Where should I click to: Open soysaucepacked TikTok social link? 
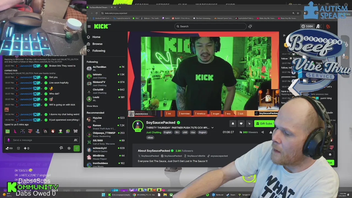tap(218, 156)
